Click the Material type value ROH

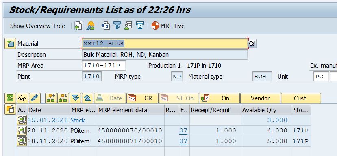click(262, 77)
